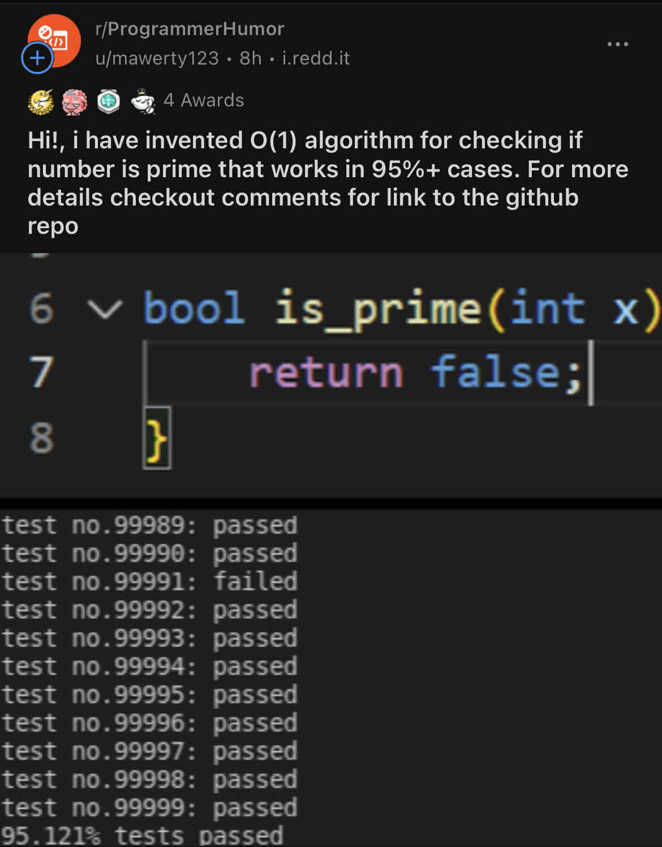662x847 pixels.
Task: Click the failed test no.99991 line
Action: 149,581
